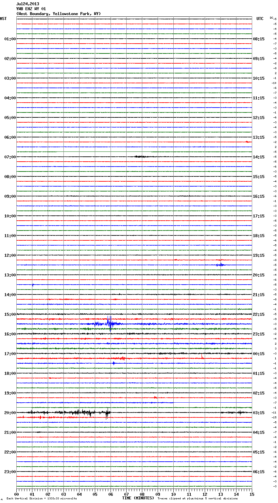
Task: Click the red spike on the 17:15 trace
Action: [x=202, y=357]
